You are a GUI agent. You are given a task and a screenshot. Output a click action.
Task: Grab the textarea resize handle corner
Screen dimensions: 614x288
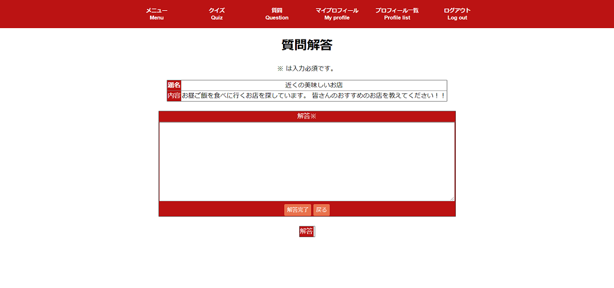[452, 199]
